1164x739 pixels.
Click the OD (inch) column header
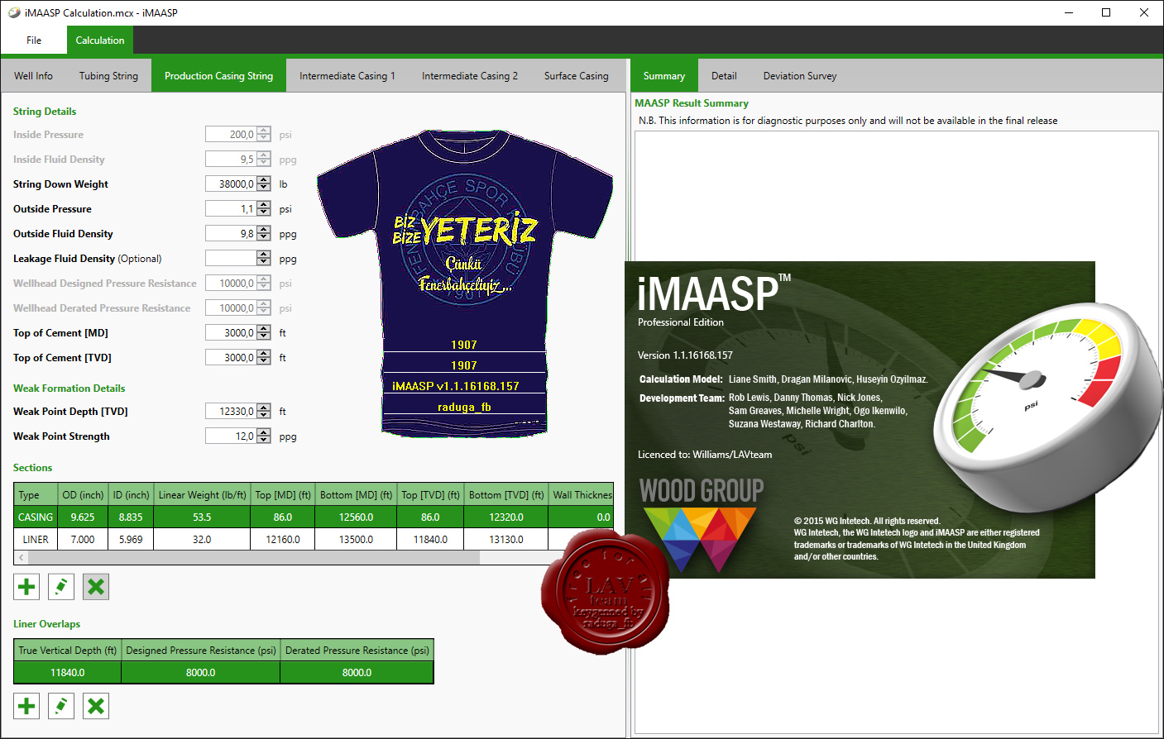pos(83,495)
